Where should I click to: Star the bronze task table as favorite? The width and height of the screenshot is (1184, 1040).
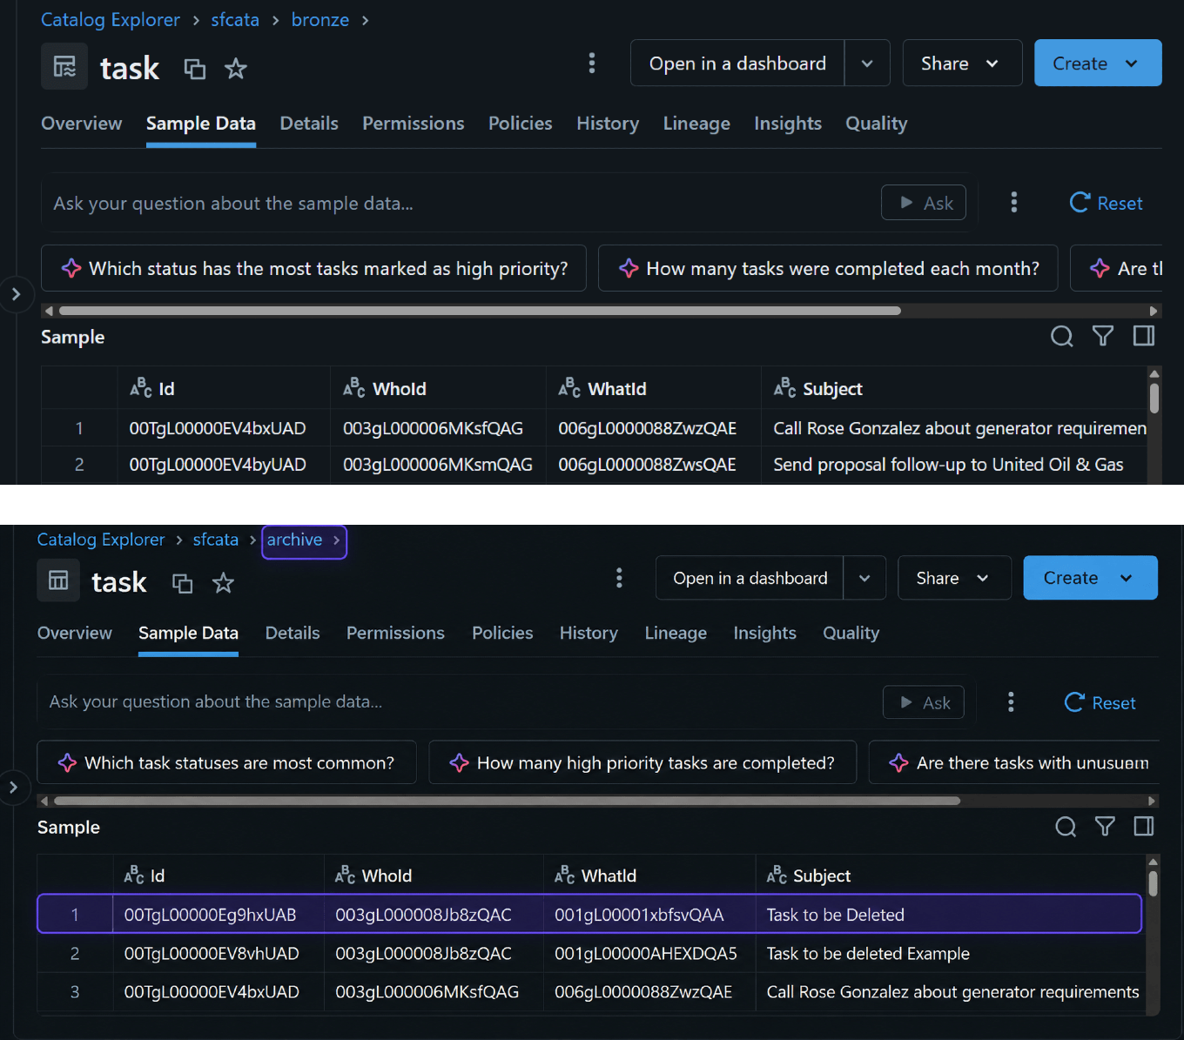236,69
